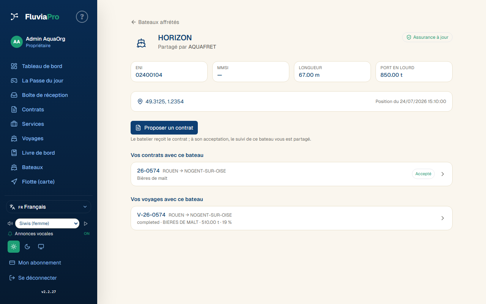The height and width of the screenshot is (304, 486).
Task: Click the HORIZON boat icon
Action: (x=141, y=43)
